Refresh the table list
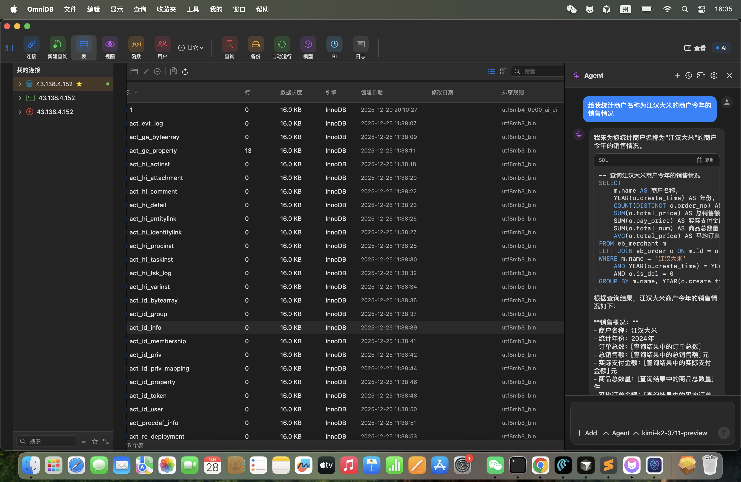 [x=185, y=72]
